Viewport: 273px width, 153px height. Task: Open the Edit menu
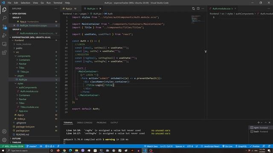[x=16, y=3]
